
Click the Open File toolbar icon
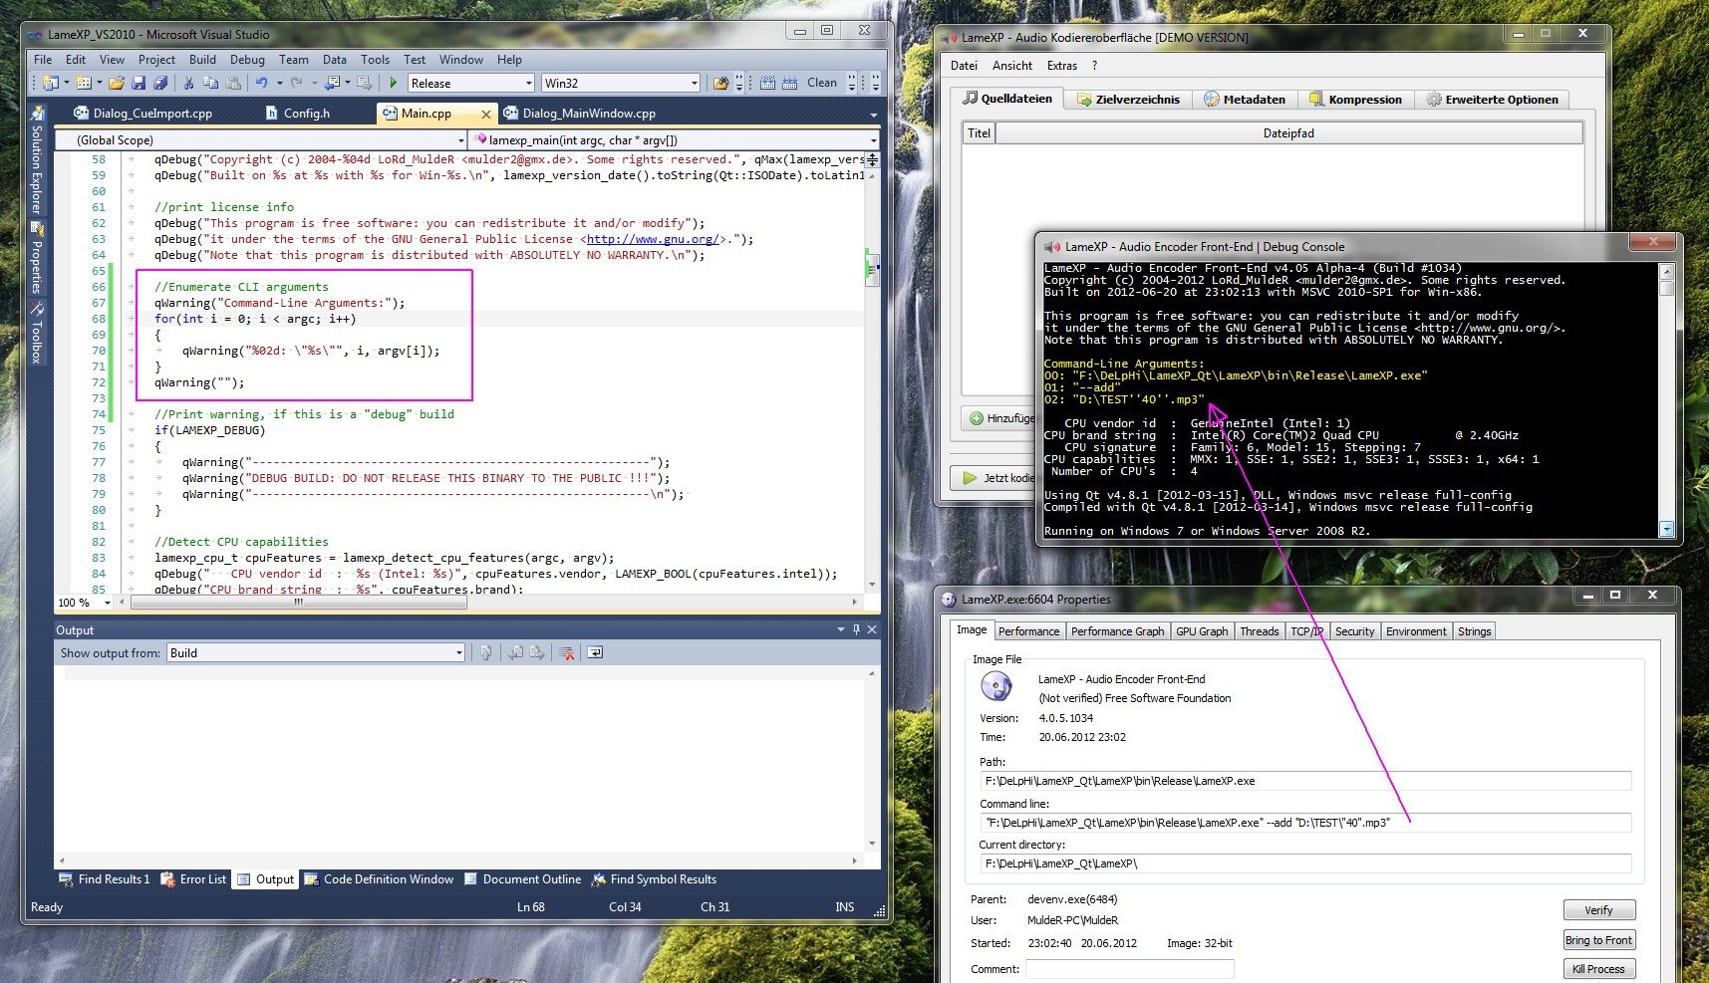tap(117, 83)
